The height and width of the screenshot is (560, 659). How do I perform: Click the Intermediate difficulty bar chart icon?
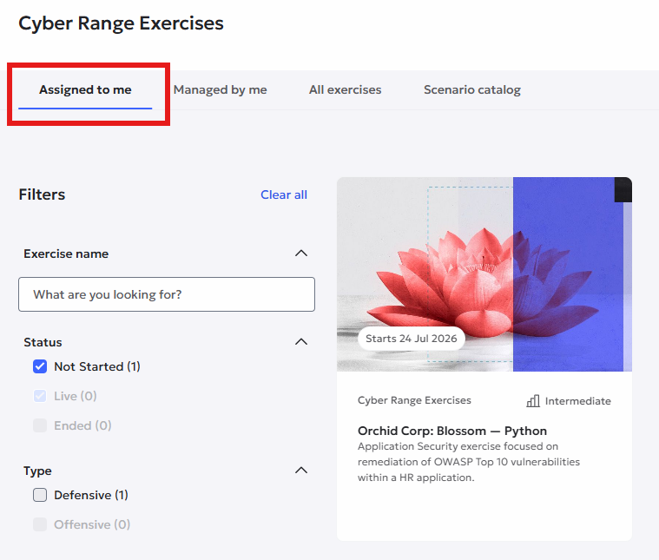coord(533,401)
